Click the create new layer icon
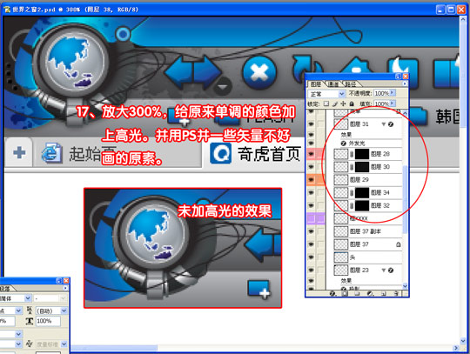470x354 pixels. click(383, 293)
